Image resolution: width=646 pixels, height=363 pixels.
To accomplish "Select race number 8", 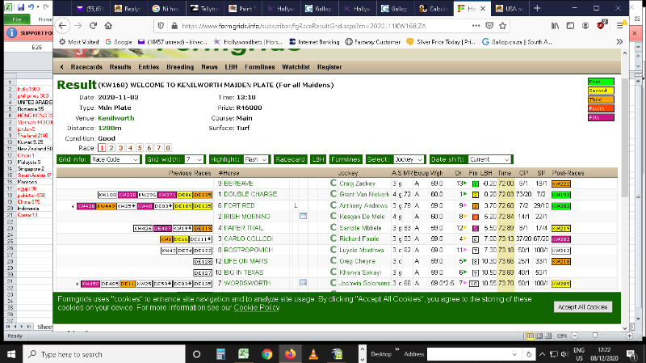I will [x=166, y=148].
